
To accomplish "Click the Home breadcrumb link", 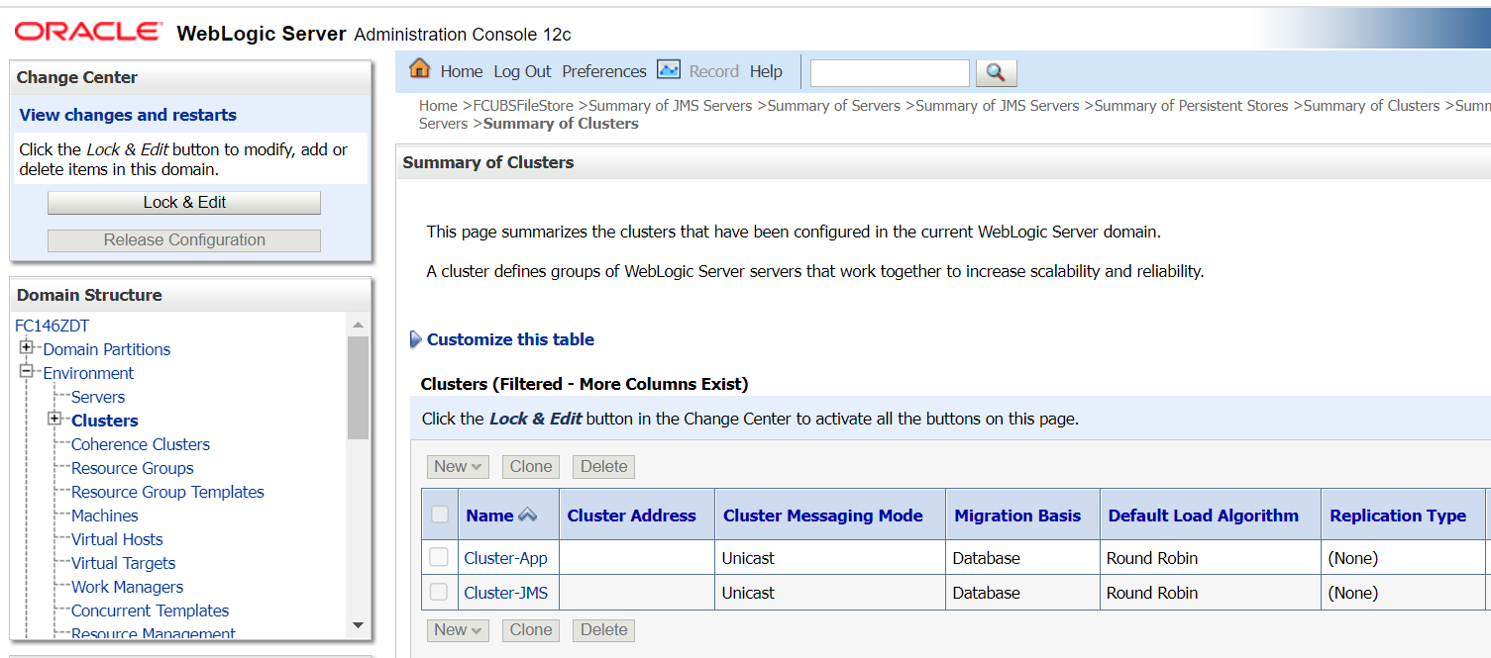I will click(x=438, y=106).
